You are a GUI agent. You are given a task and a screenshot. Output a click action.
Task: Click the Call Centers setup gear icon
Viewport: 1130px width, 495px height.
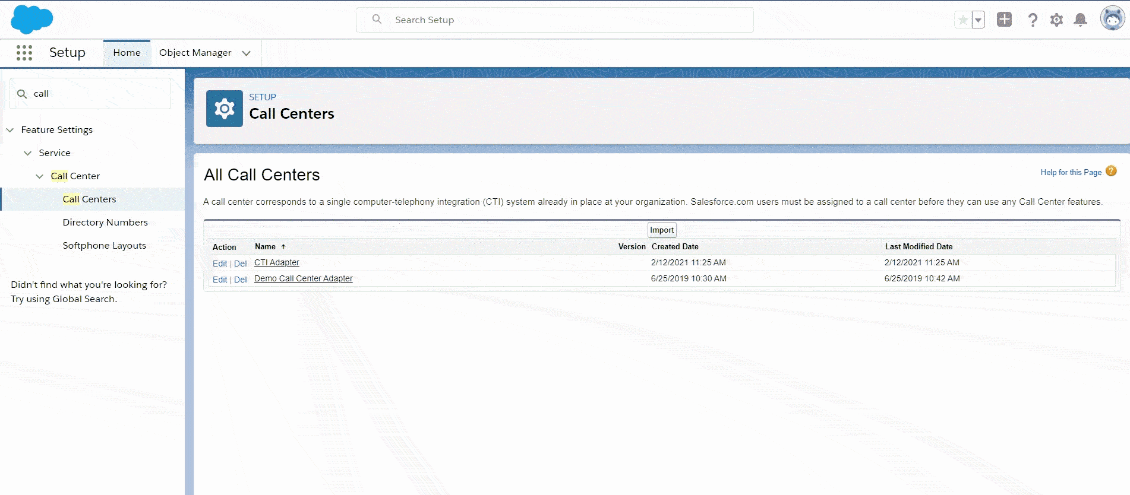(x=225, y=109)
